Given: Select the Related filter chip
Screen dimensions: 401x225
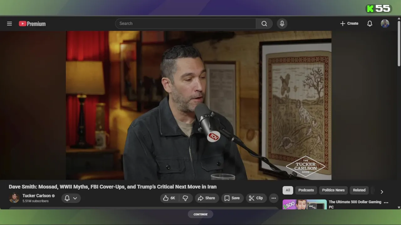Looking at the screenshot, I should (359, 190).
